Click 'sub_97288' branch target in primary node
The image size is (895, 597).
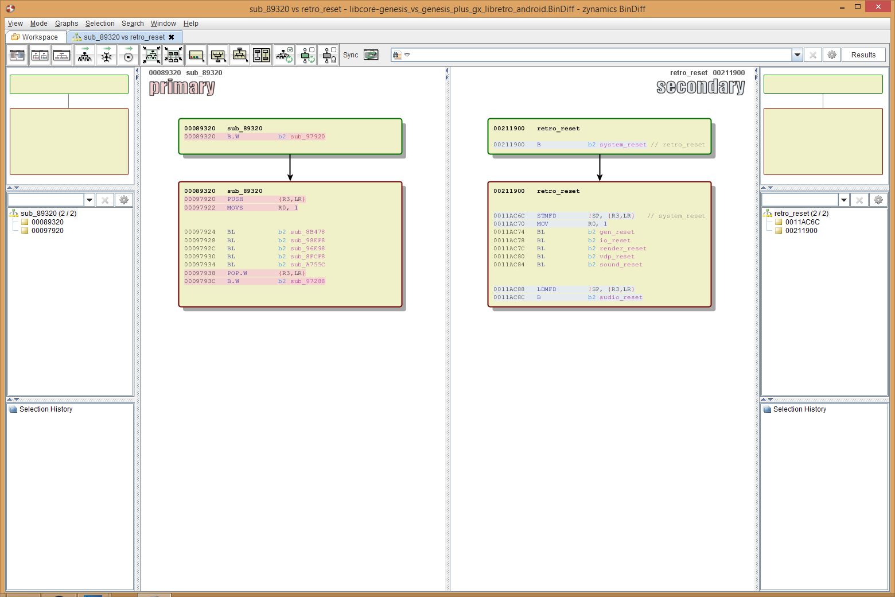point(308,281)
